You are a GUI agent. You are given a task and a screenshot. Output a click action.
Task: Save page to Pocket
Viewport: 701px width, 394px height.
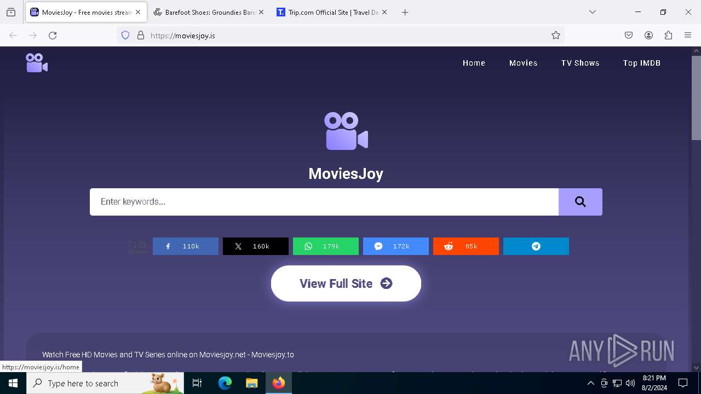[629, 36]
